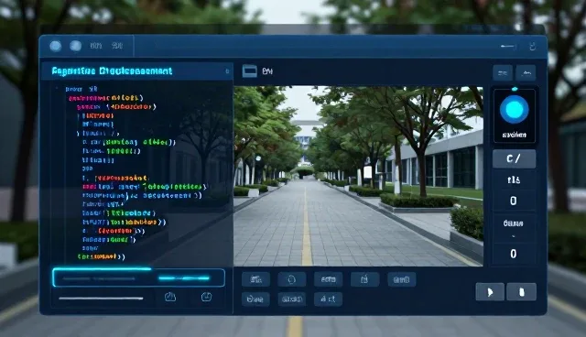586x337 pixels.
Task: Click the second small button above the cyan circle
Action: point(526,73)
